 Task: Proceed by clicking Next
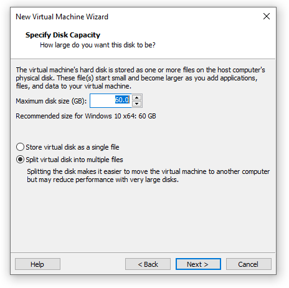(198, 264)
